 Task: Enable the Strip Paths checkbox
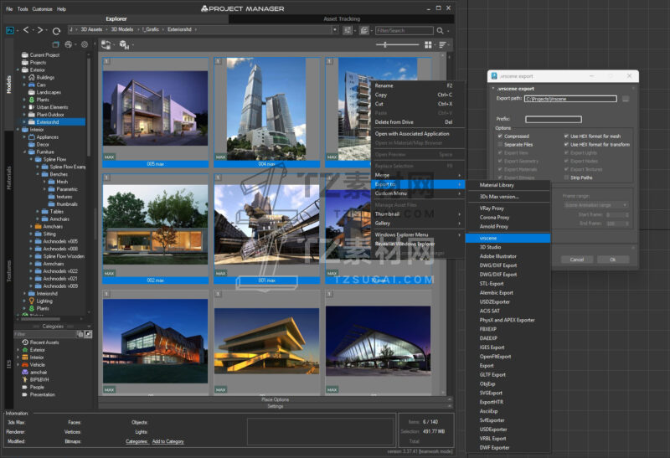[565, 178]
